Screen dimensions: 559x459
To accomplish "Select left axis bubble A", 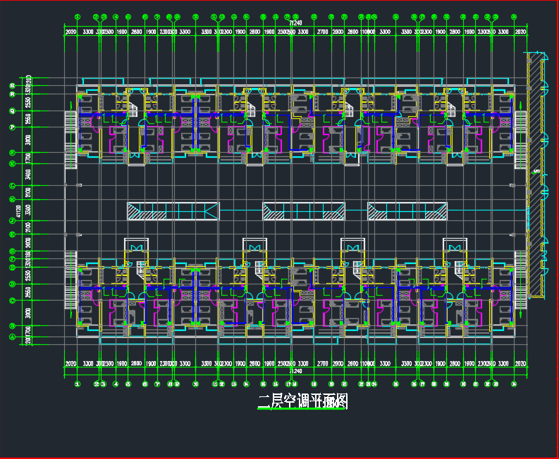I will (13, 337).
